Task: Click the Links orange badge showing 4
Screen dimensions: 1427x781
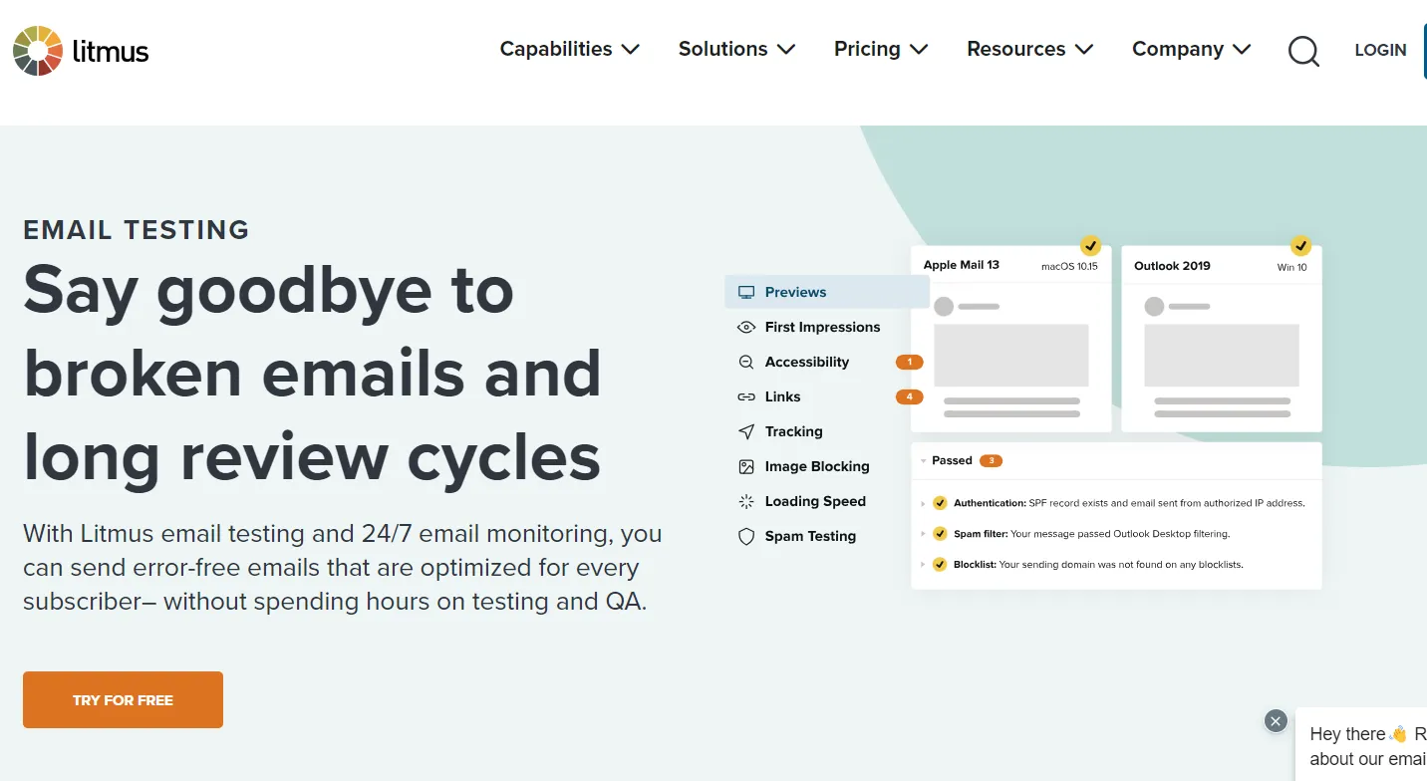Action: coord(909,396)
